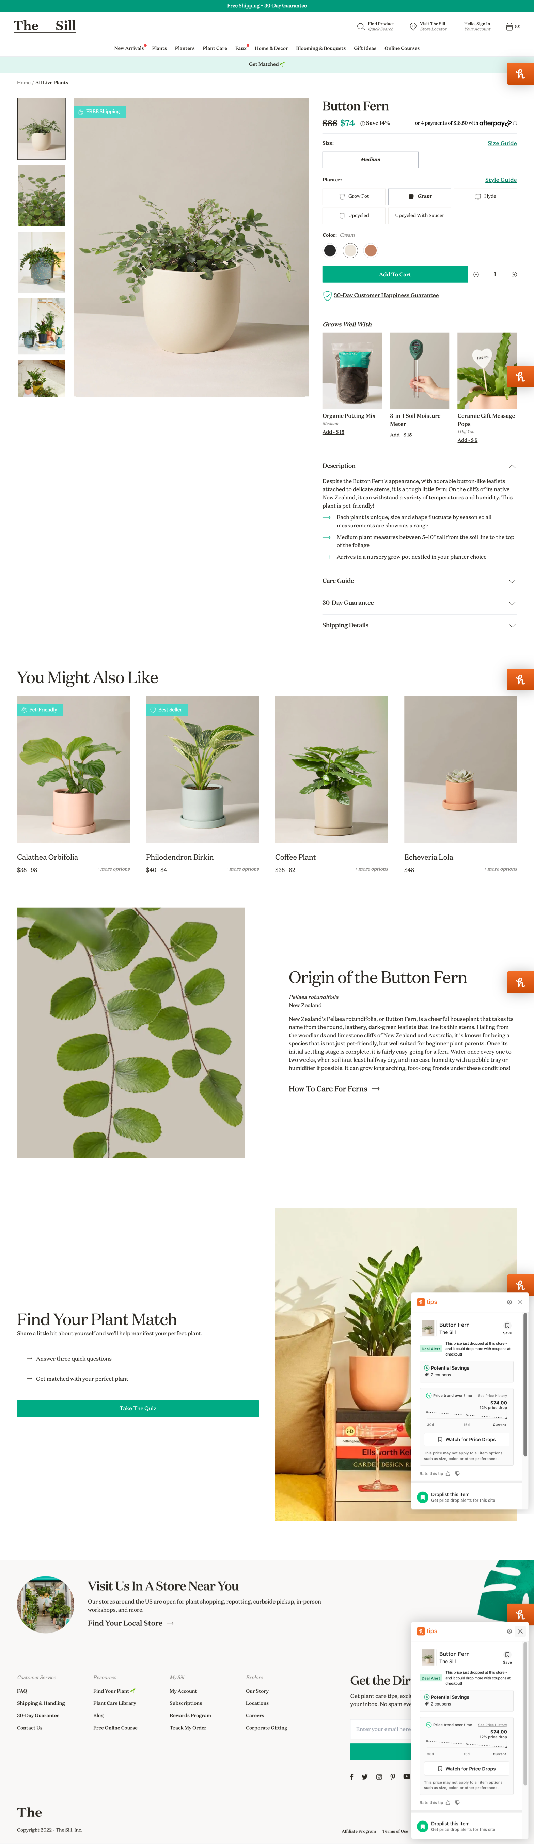Collapse the Description section

point(419,466)
